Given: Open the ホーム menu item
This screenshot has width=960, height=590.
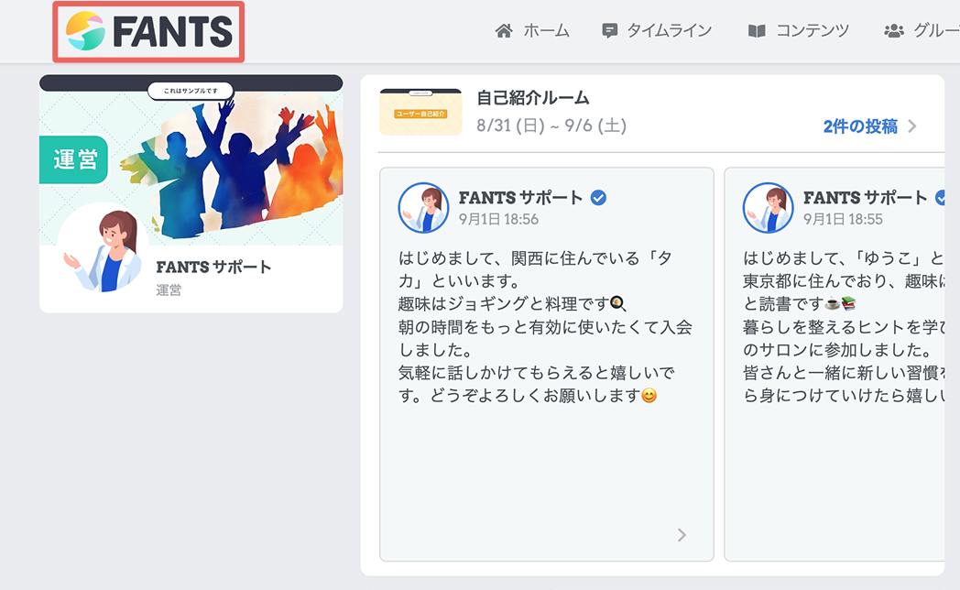Looking at the screenshot, I should coord(546,30).
